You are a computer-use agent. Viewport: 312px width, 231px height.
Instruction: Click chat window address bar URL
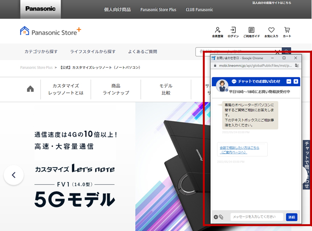click(255, 66)
